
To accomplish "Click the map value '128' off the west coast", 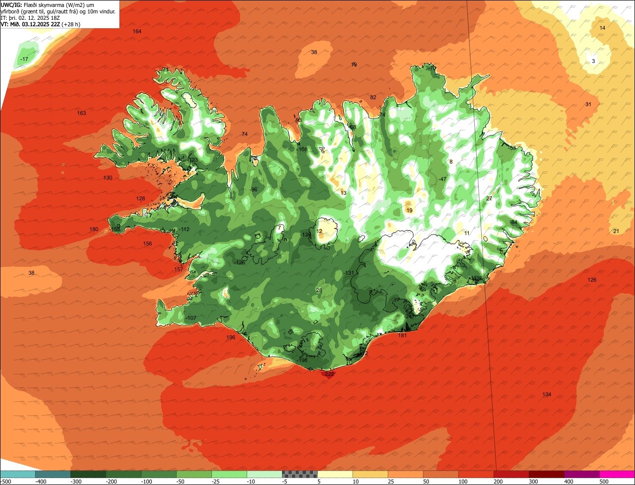I will pos(141,199).
